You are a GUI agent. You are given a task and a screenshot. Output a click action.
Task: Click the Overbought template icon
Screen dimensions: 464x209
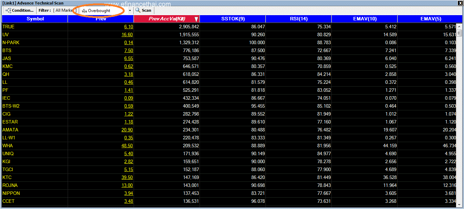click(84, 11)
